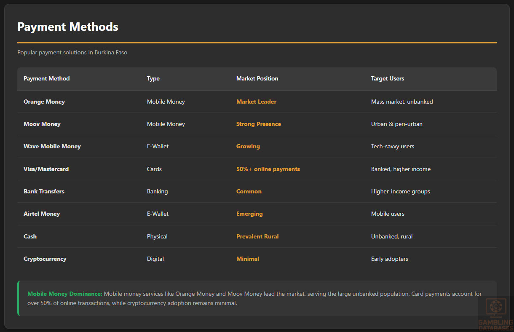Click the Mobile Money Dominance callout title
The width and height of the screenshot is (514, 332).
(65, 294)
